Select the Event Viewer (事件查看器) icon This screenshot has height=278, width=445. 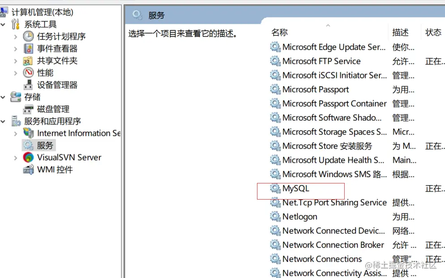28,48
